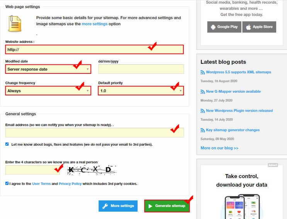
Task: Click RSS icon beside Key sitemap generator post
Action: click(x=202, y=130)
